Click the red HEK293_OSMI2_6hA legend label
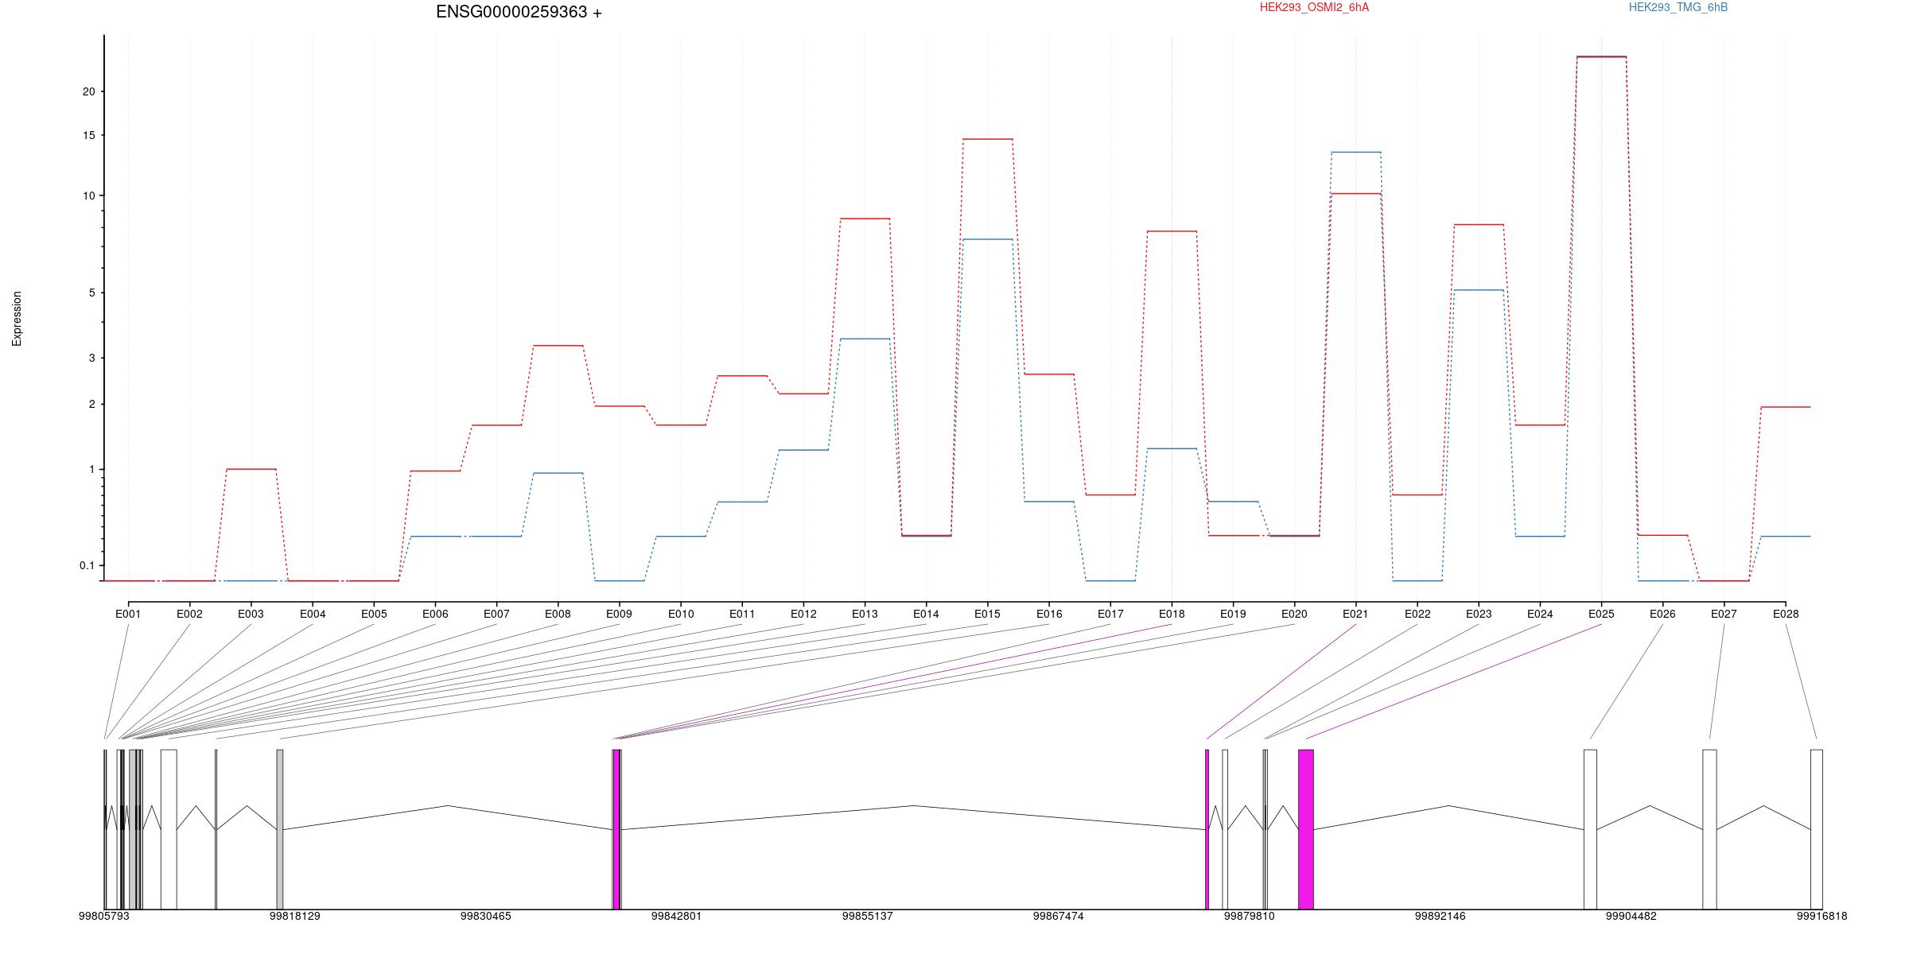Viewport: 1909px width, 954px height. click(1314, 7)
